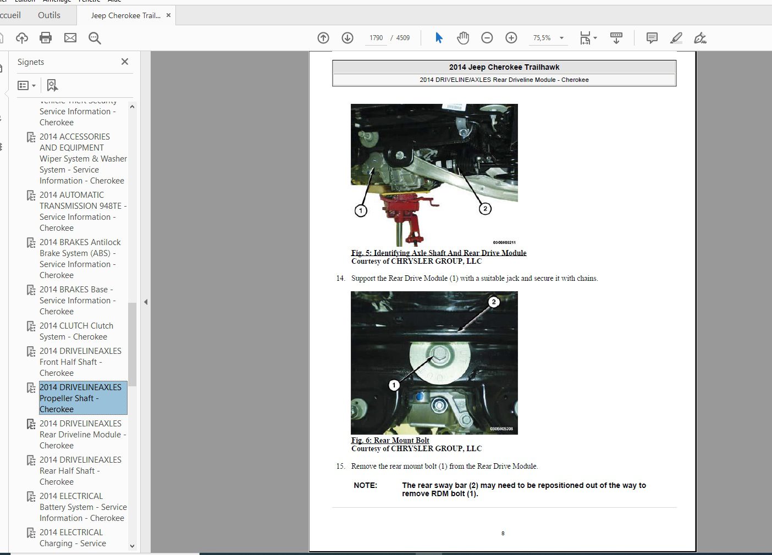Click bookmark icon beside Rear Half Shaft
772x555 pixels.
point(31,460)
